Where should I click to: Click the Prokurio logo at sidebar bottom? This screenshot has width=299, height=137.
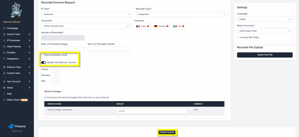click(17, 126)
